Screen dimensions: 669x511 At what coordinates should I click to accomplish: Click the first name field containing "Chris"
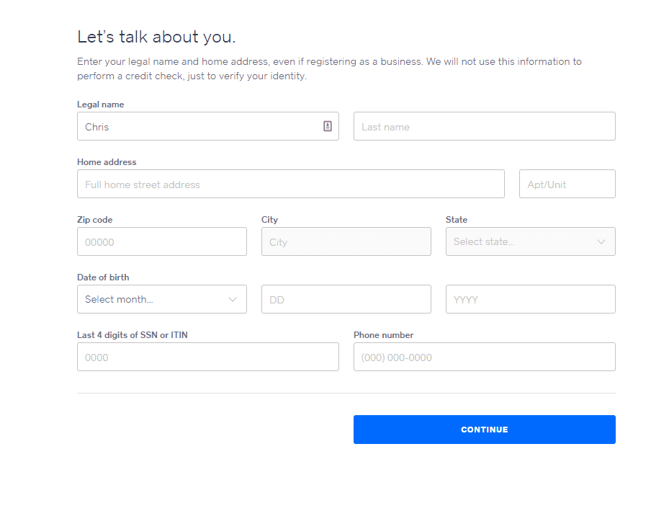pos(194,125)
